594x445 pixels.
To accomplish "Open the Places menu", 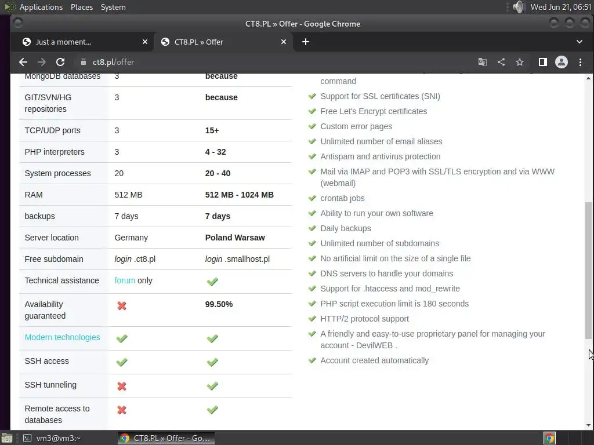I will [x=81, y=7].
